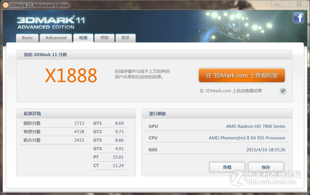This screenshot has height=195, width=310.
Task: Select the X1888 score text
Action: coord(71,75)
